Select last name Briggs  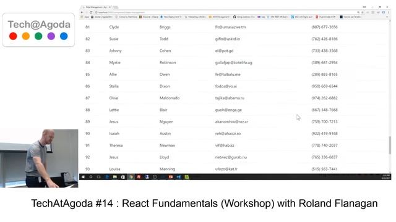click(x=165, y=27)
